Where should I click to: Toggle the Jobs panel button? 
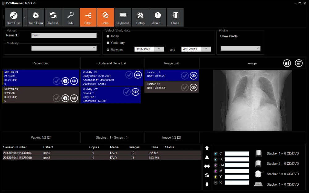click(105, 17)
